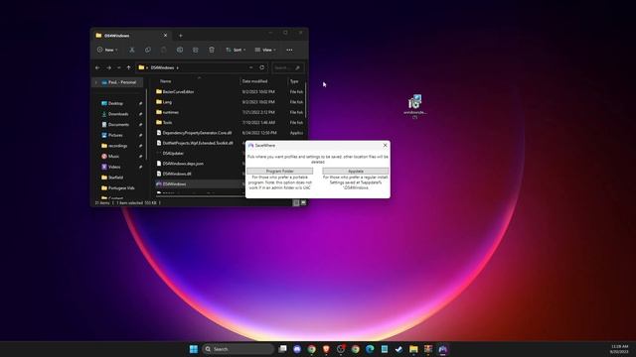Click the Explorer search box

coord(287,67)
